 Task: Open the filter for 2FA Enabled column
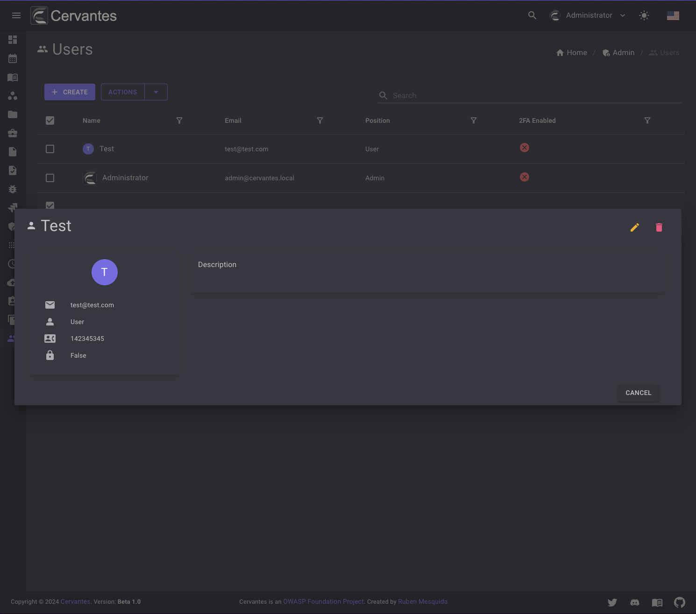[647, 120]
